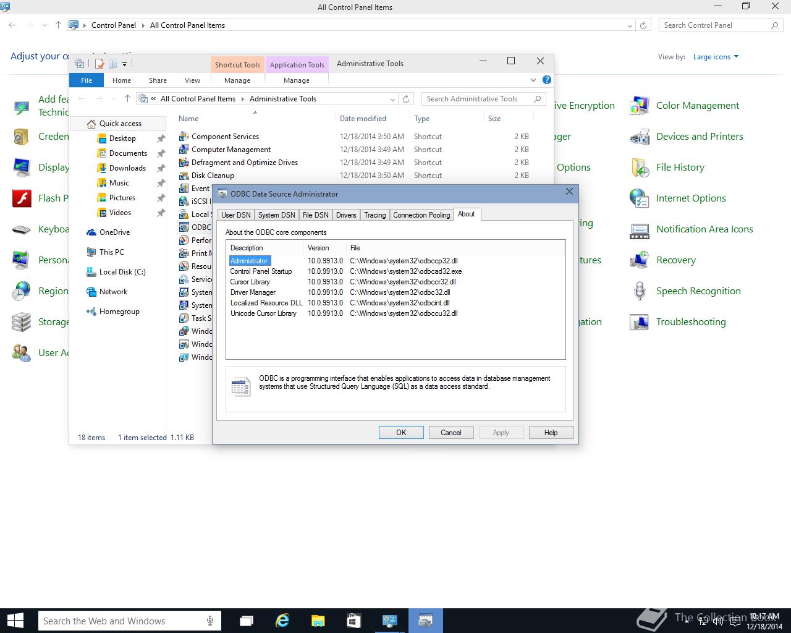Switch to the System DSN tab

(x=276, y=215)
